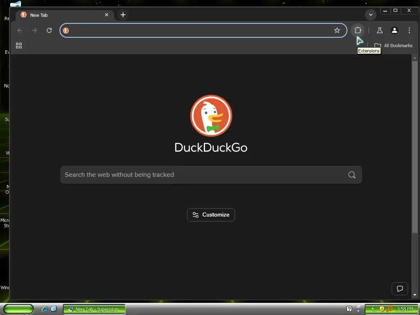Open the Extensions puzzle icon
This screenshot has width=420, height=315.
pos(358,30)
